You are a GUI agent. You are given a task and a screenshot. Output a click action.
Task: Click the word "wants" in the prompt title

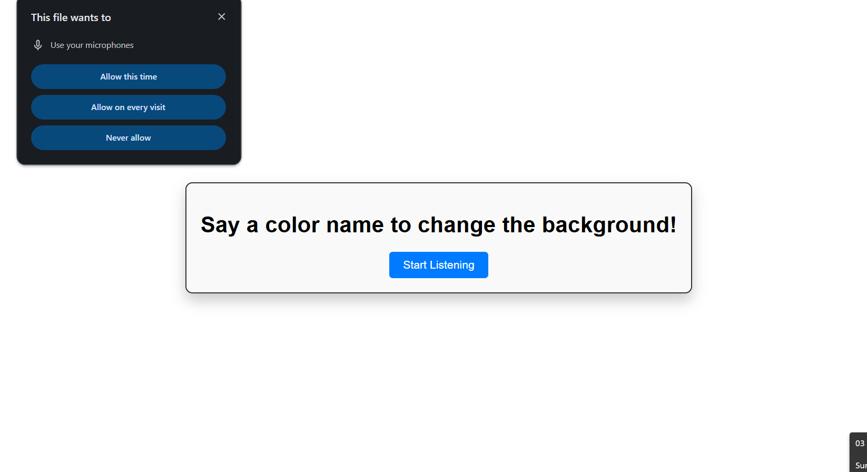pyautogui.click(x=84, y=17)
